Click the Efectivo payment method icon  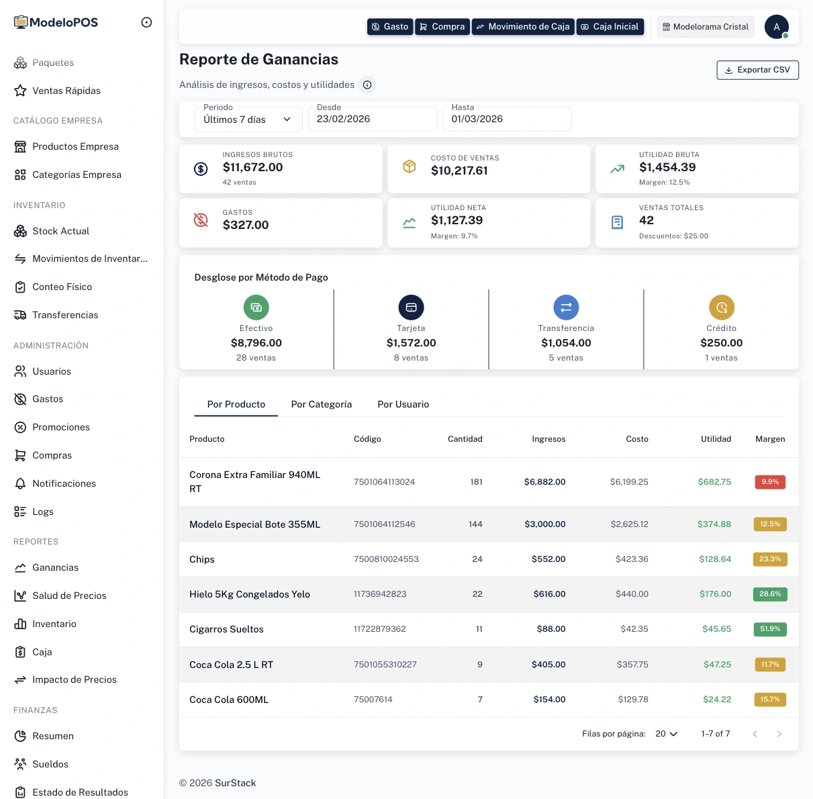tap(256, 308)
